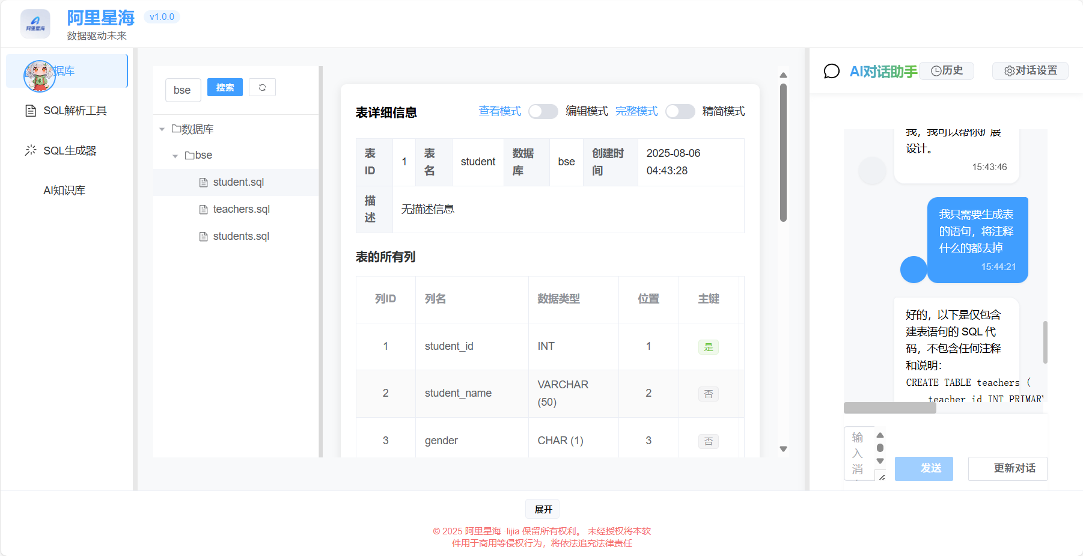This screenshot has width=1083, height=556.
Task: Toggle the 完整模式/精简模式 switch
Action: point(680,111)
